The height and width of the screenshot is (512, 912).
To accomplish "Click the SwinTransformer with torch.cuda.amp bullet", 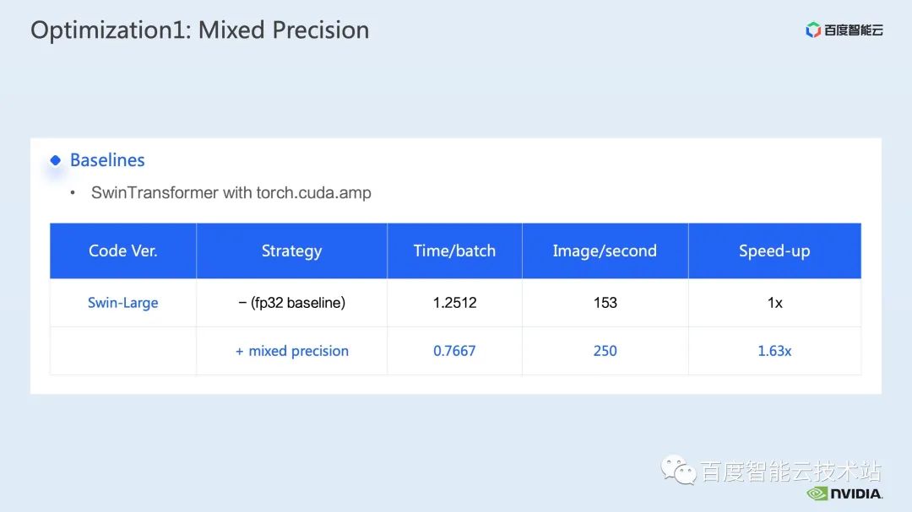I will [231, 192].
